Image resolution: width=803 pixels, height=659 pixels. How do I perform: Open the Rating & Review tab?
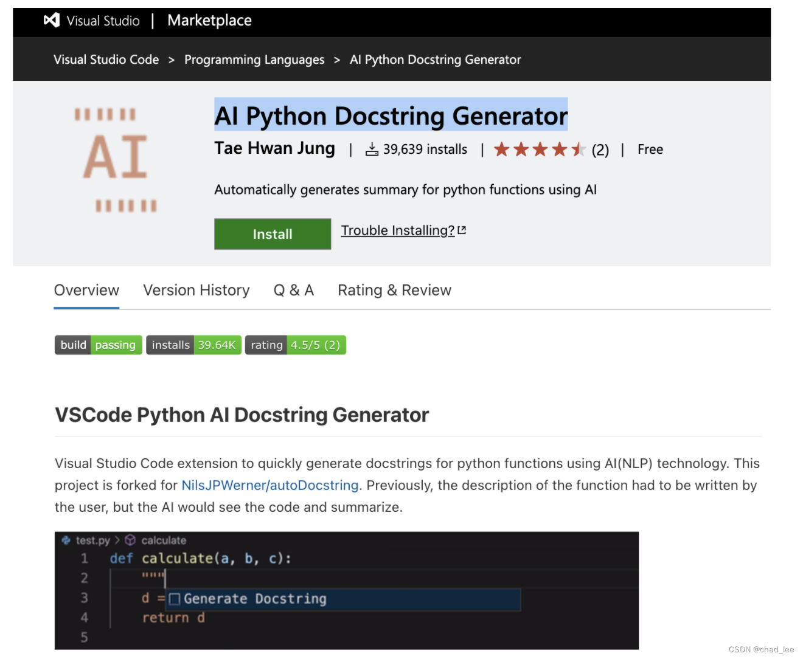coord(394,290)
